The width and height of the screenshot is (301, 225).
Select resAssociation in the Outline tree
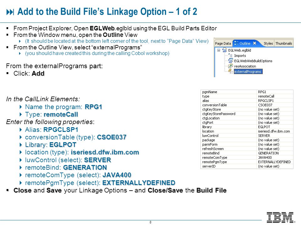[245, 66]
